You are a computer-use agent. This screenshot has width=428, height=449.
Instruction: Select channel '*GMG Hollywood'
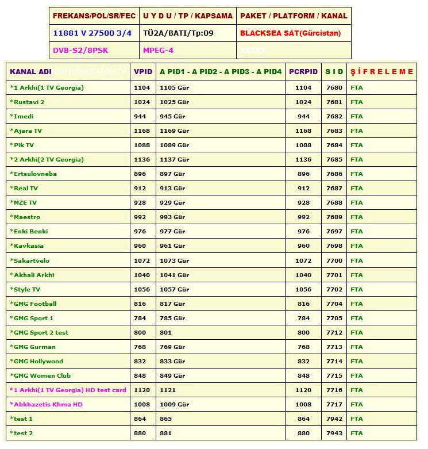37,361
